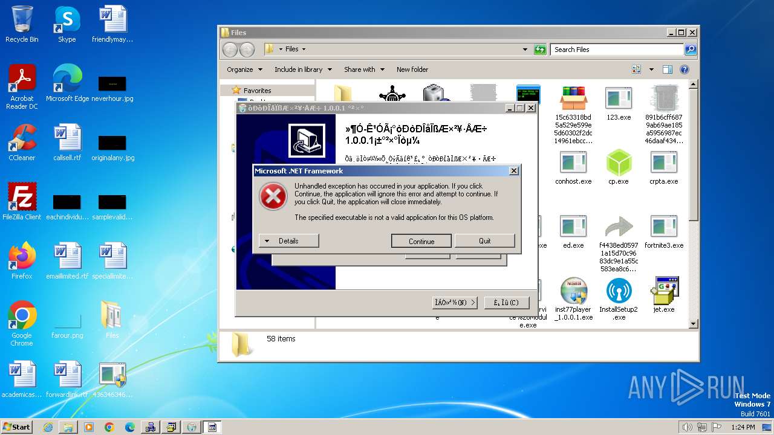Select the neverhour.jpg desktop file
The width and height of the screenshot is (774, 435).
click(112, 88)
